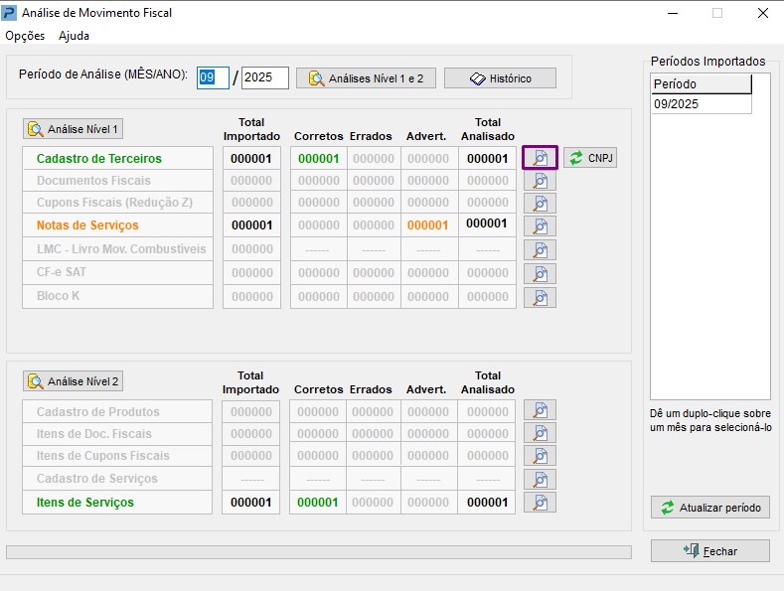Open Cadastro de Produtos detail icon

coord(540,410)
